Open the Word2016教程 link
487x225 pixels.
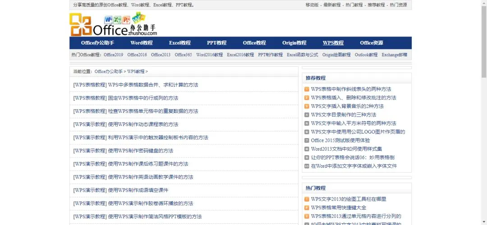tap(209, 55)
